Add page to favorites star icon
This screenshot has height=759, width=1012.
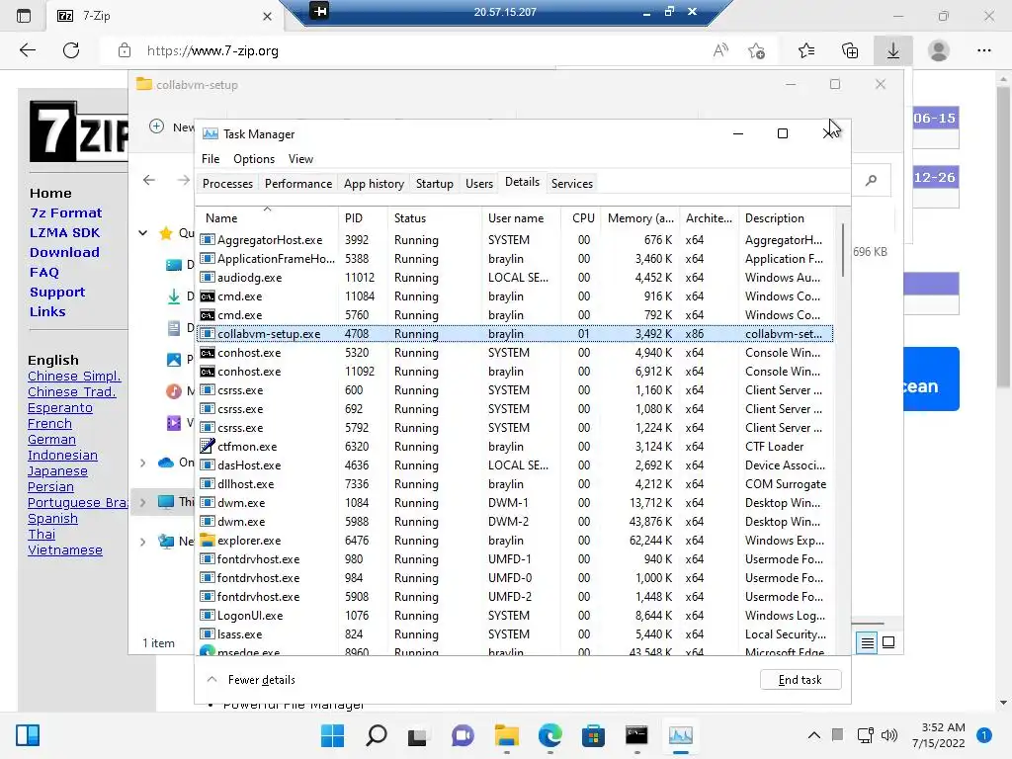click(x=756, y=50)
